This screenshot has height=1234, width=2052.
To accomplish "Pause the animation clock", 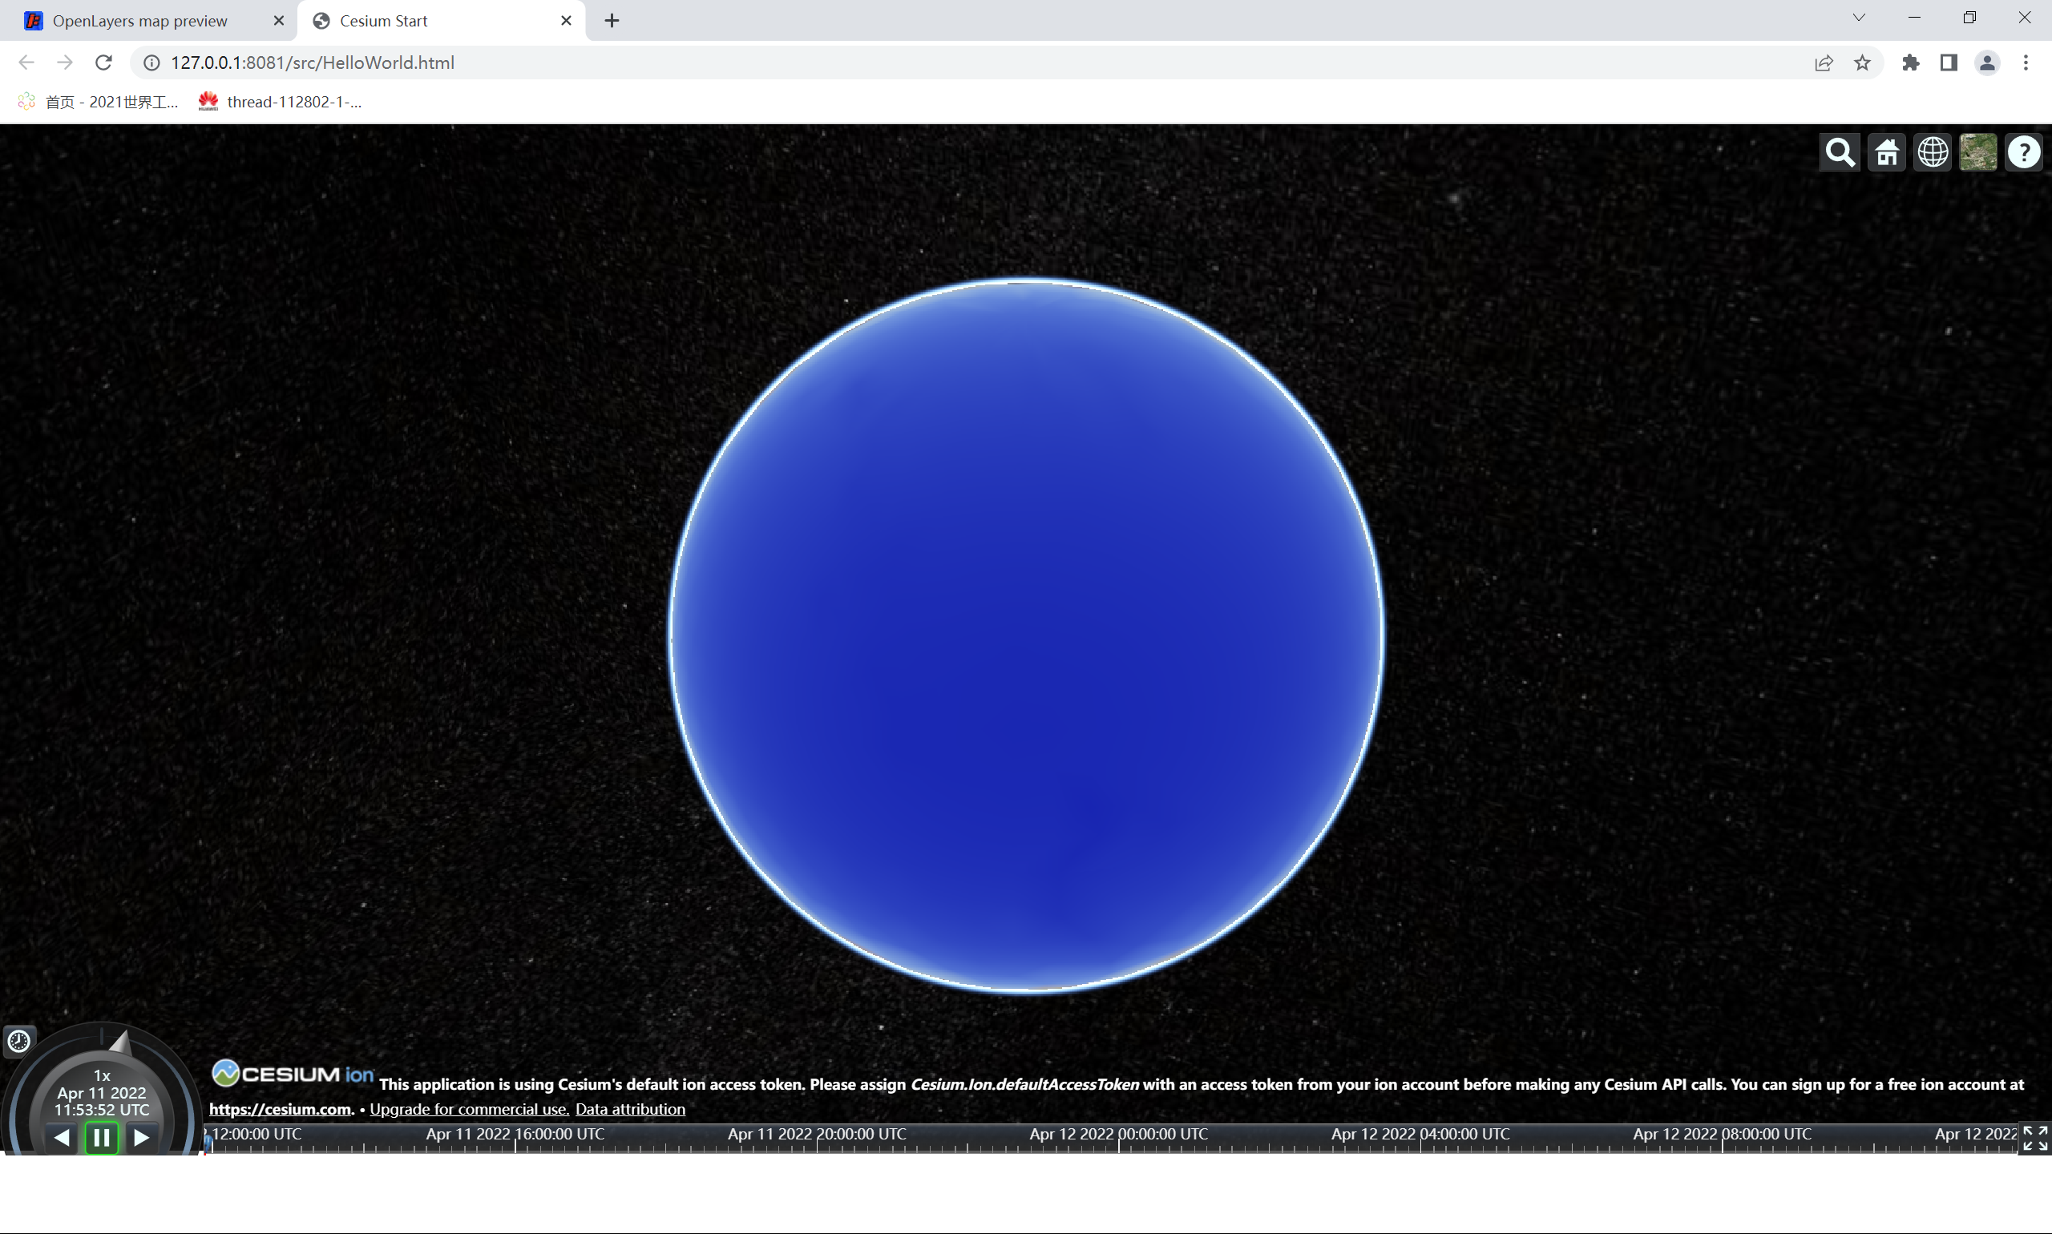I will (102, 1137).
